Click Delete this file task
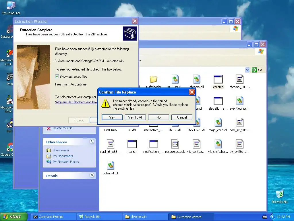 click(x=62, y=128)
